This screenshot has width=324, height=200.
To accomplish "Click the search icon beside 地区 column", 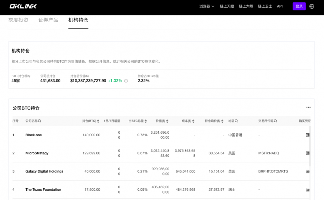I will pyautogui.click(x=236, y=121).
